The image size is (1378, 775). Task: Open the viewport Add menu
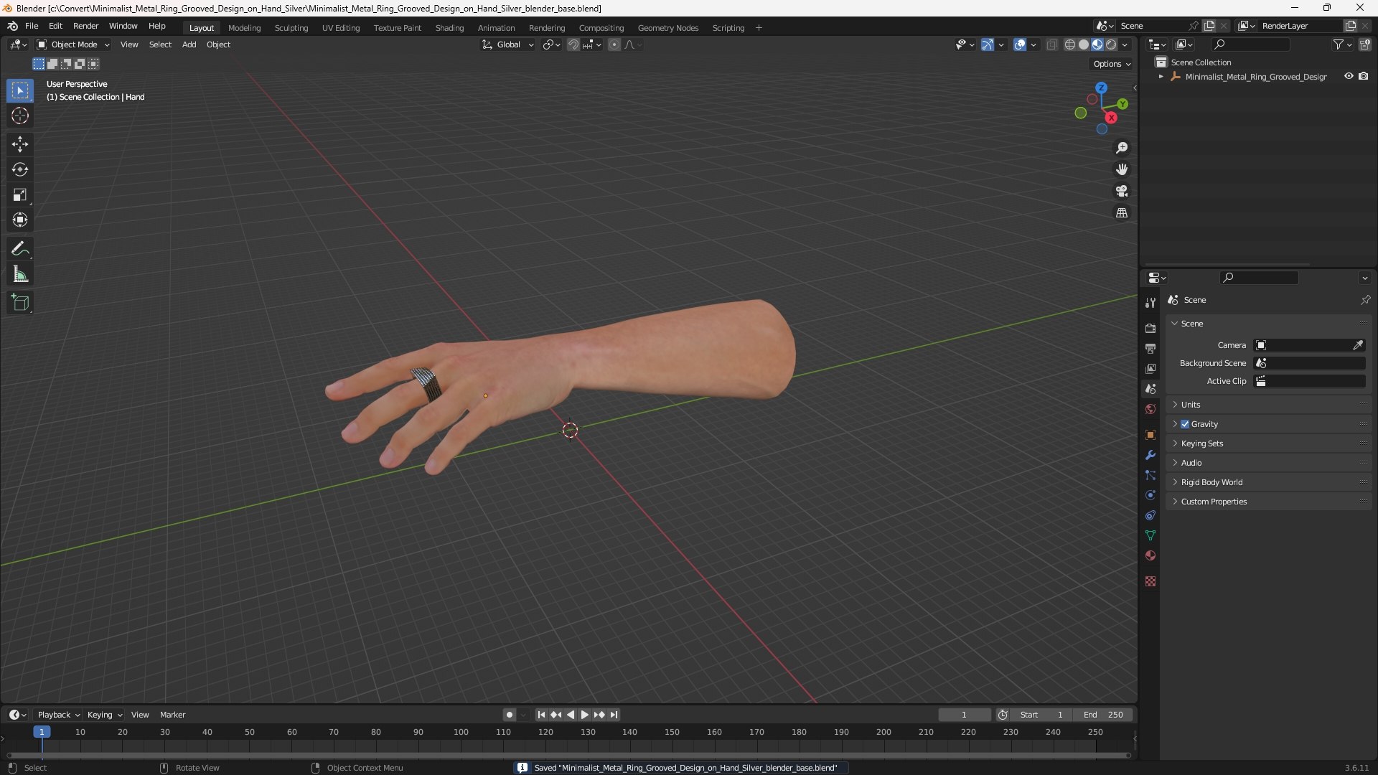click(x=189, y=44)
